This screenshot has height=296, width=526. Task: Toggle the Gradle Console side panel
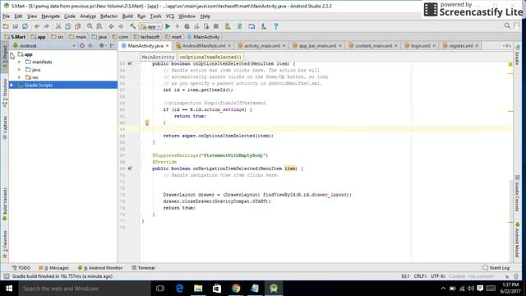coord(517,193)
